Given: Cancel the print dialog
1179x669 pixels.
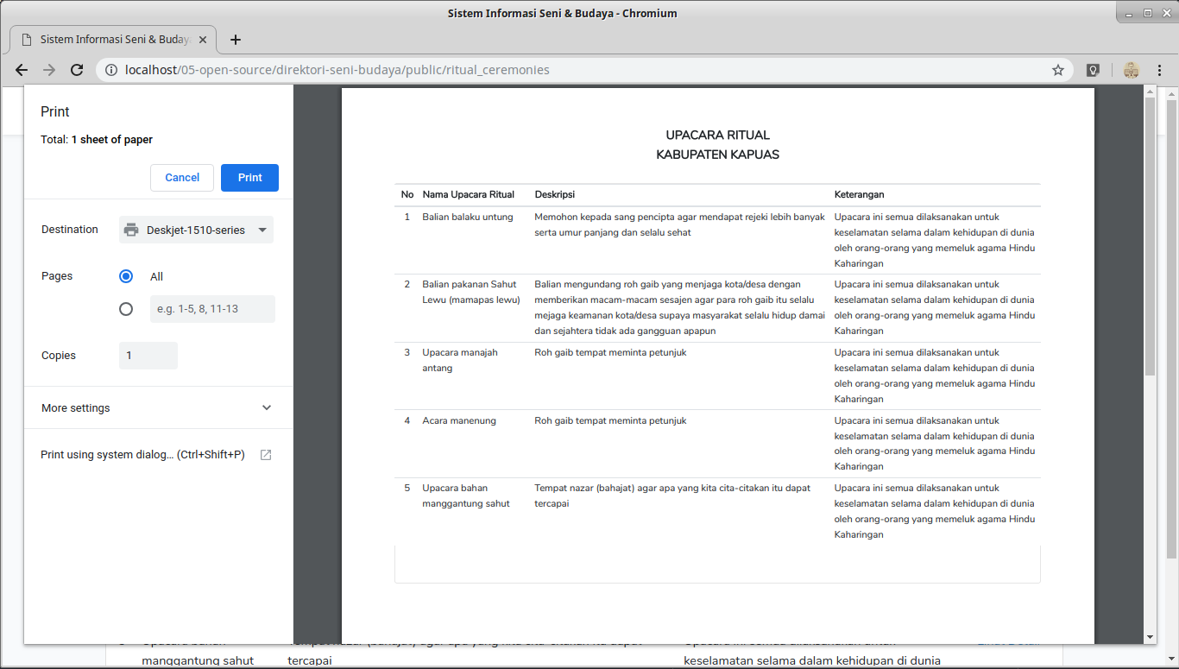Looking at the screenshot, I should (182, 177).
